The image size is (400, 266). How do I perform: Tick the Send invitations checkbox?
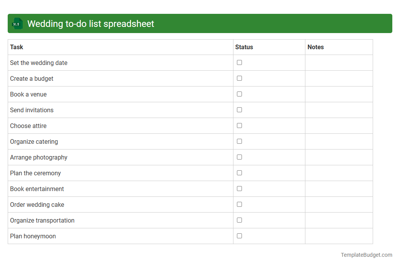tap(239, 110)
